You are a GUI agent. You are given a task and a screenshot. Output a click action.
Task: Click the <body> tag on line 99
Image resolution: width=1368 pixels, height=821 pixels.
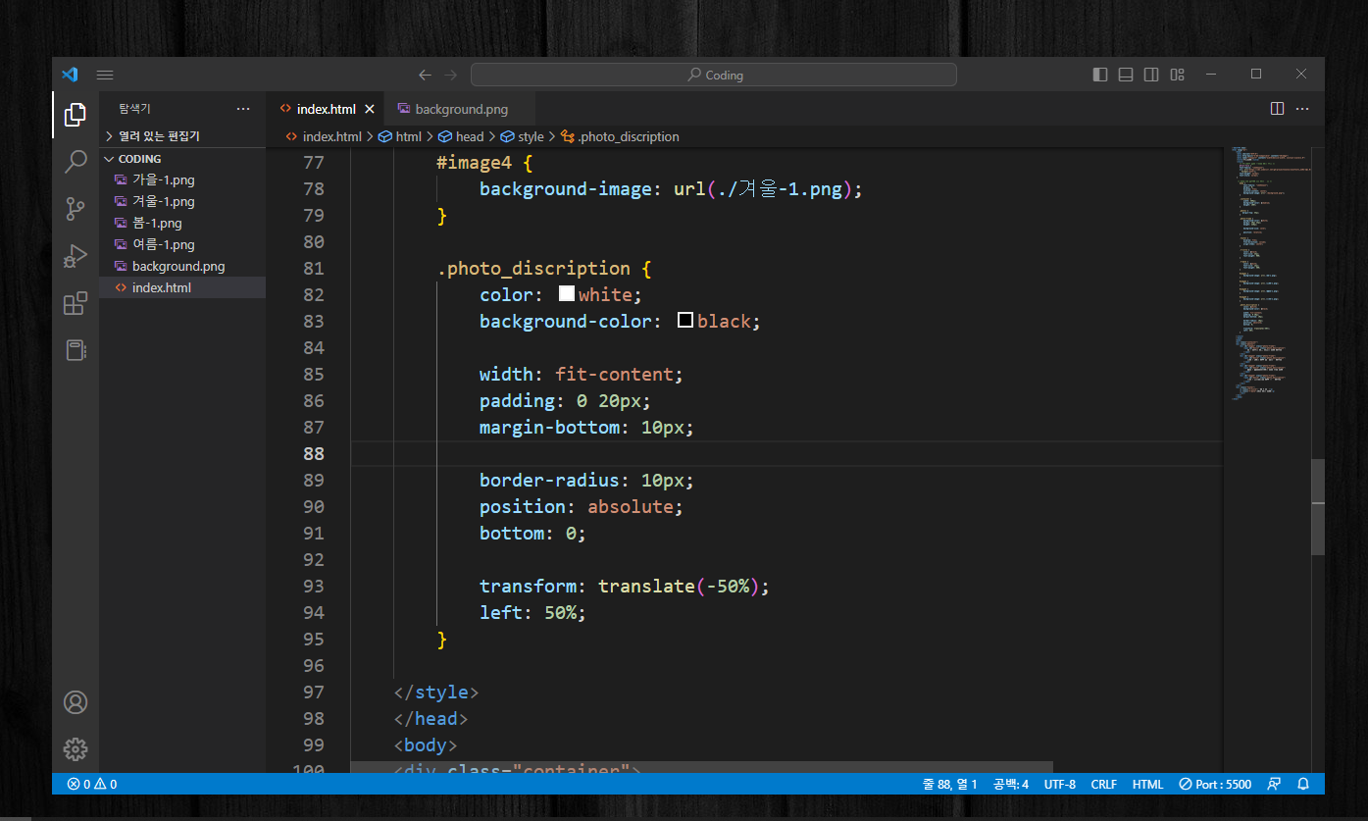pyautogui.click(x=426, y=744)
